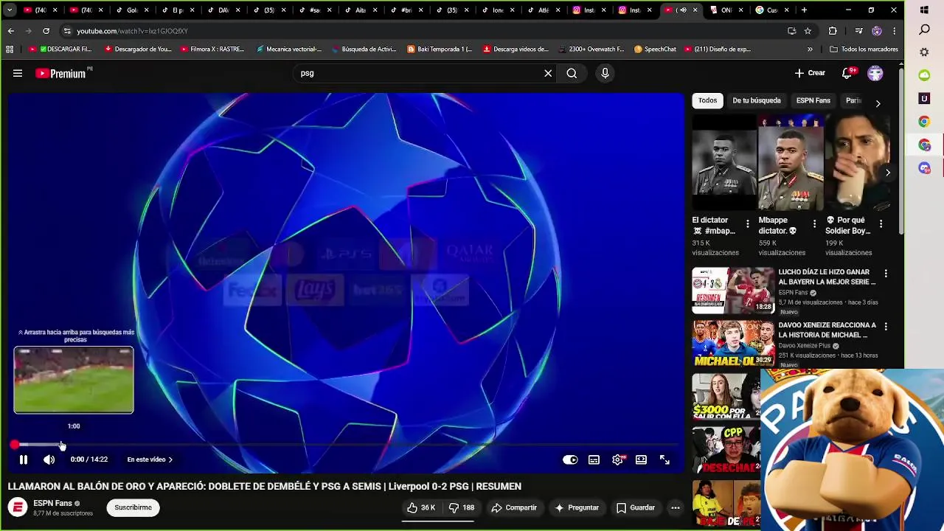Open the Crear upload menu
Viewport: 944px width, 531px height.
point(810,73)
